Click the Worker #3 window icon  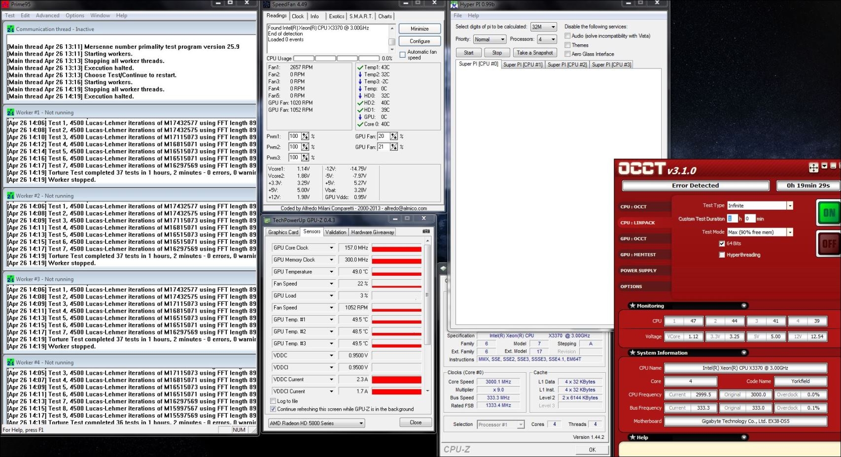click(10, 279)
